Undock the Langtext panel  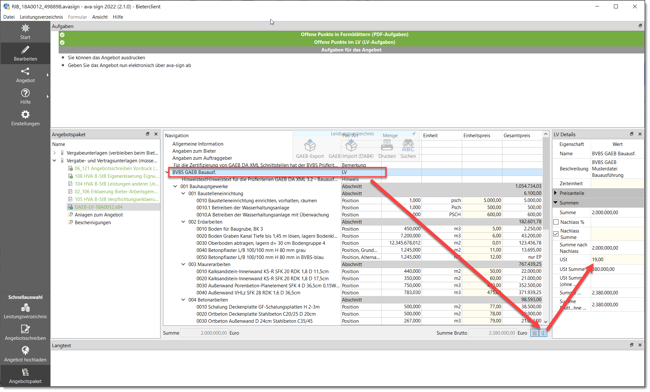tap(632, 345)
